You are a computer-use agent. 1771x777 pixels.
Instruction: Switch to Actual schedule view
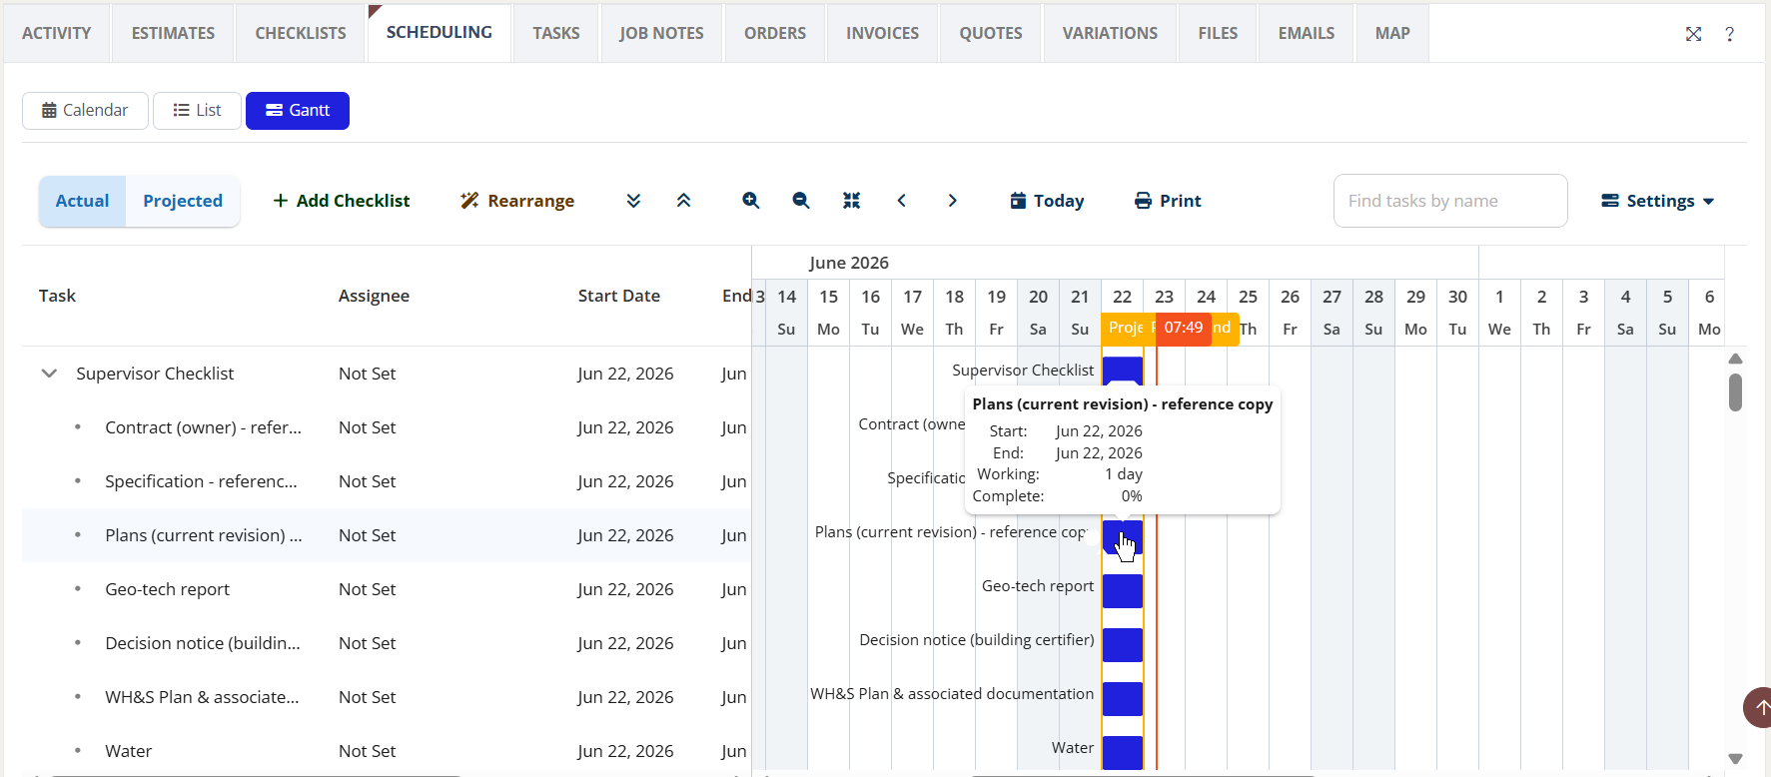(x=82, y=201)
